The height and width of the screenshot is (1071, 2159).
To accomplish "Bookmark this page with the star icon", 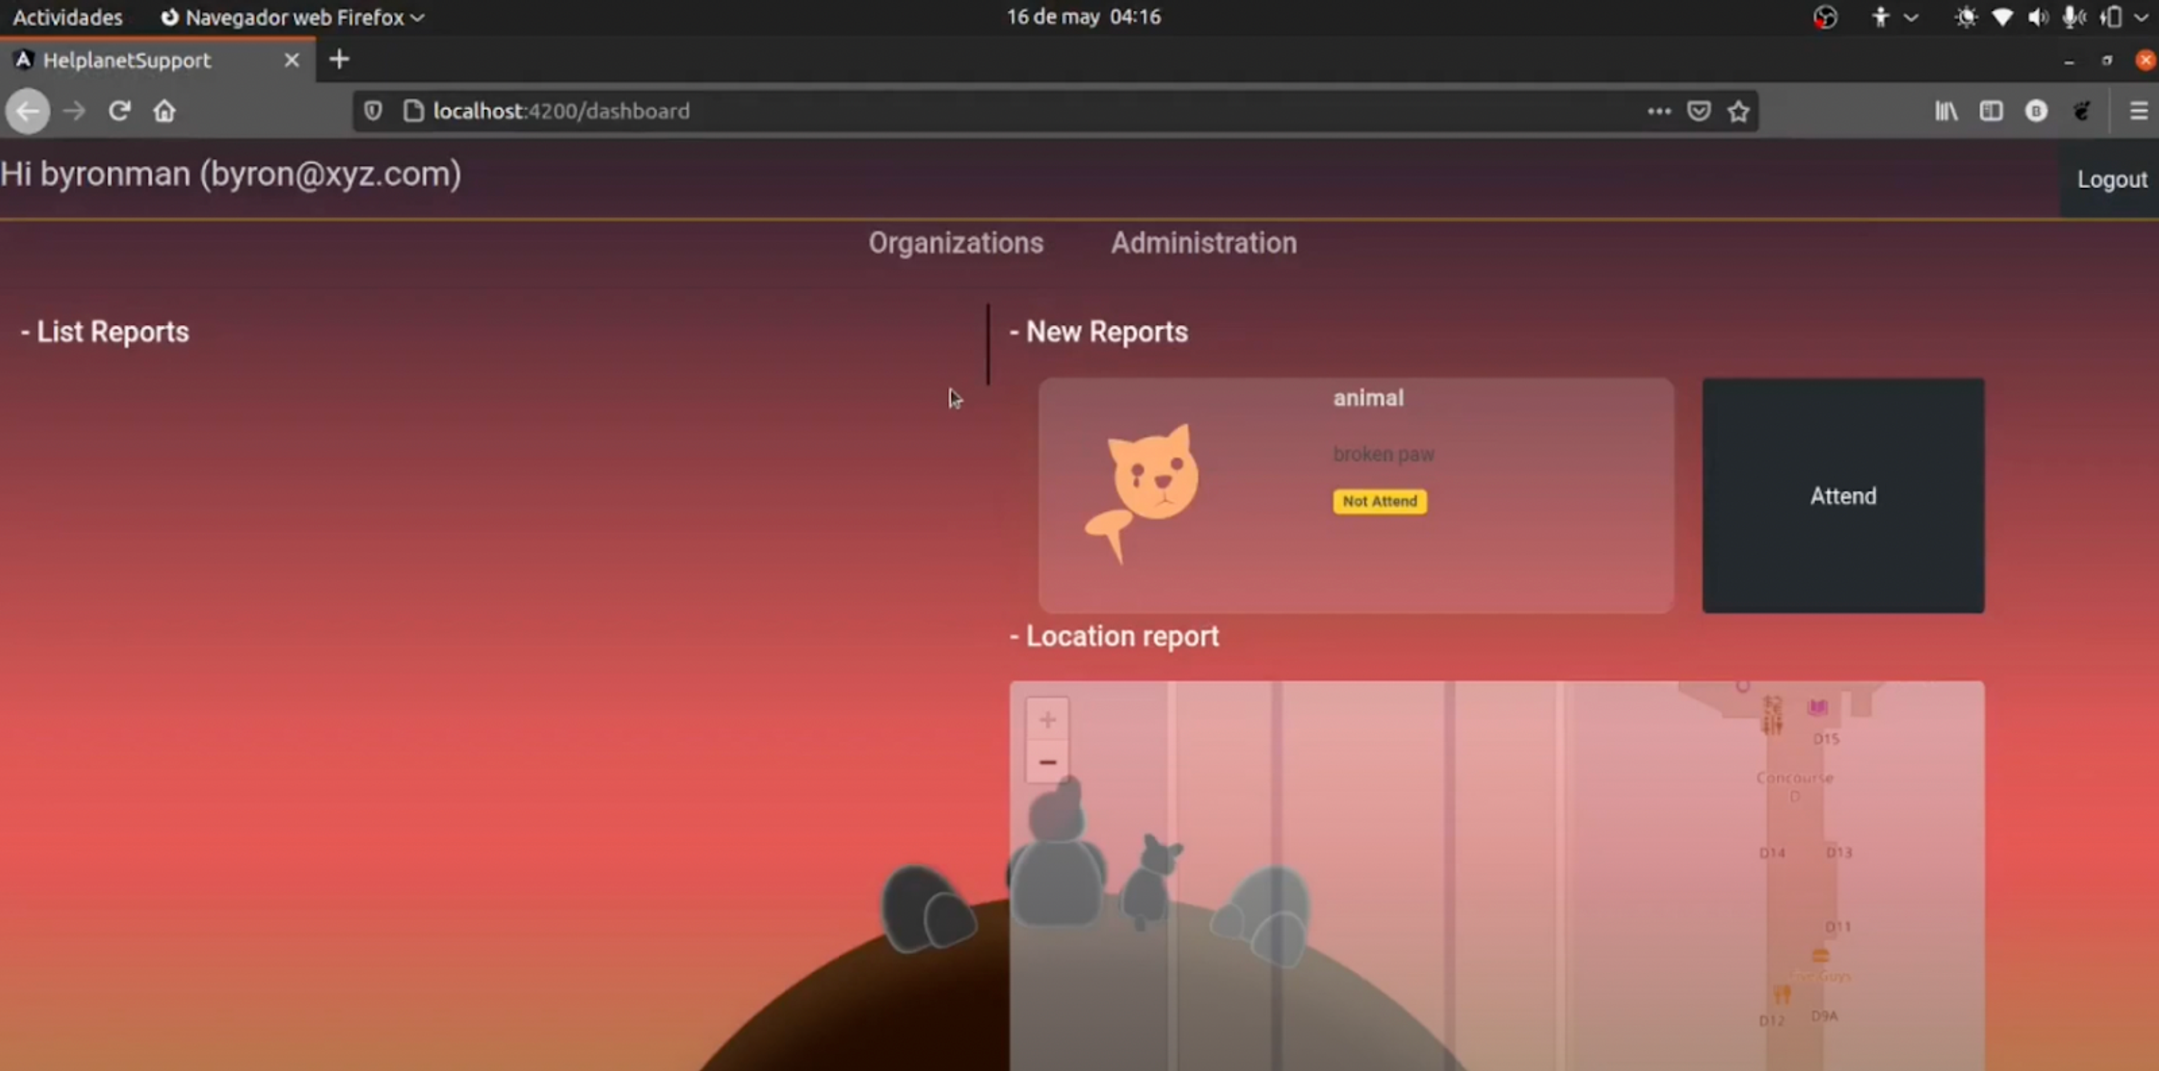I will pos(1738,111).
